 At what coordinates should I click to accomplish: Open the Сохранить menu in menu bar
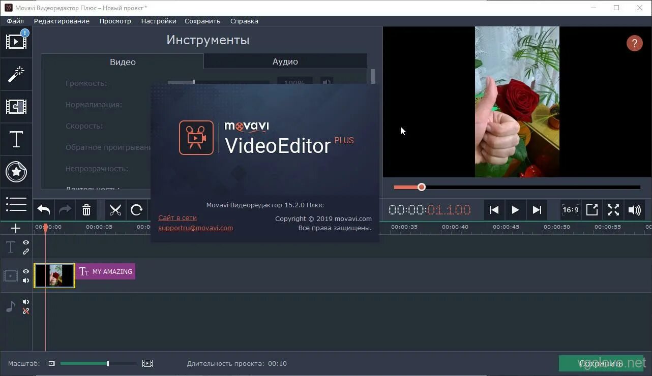click(x=202, y=21)
